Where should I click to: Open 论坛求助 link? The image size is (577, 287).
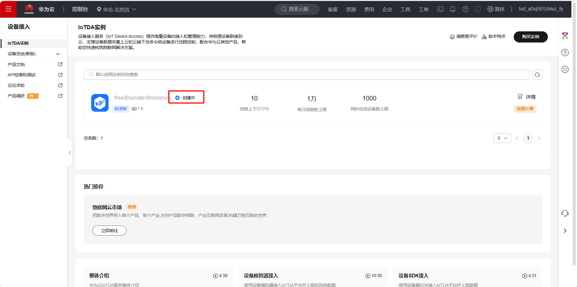[16, 85]
